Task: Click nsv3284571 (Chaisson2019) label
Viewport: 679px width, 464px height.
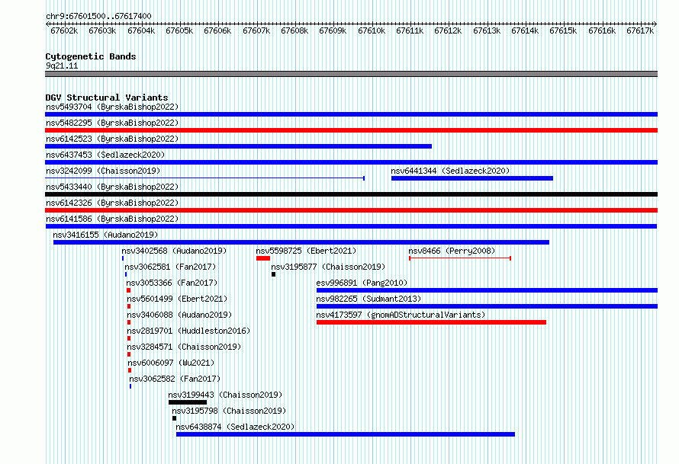Action: 184,347
